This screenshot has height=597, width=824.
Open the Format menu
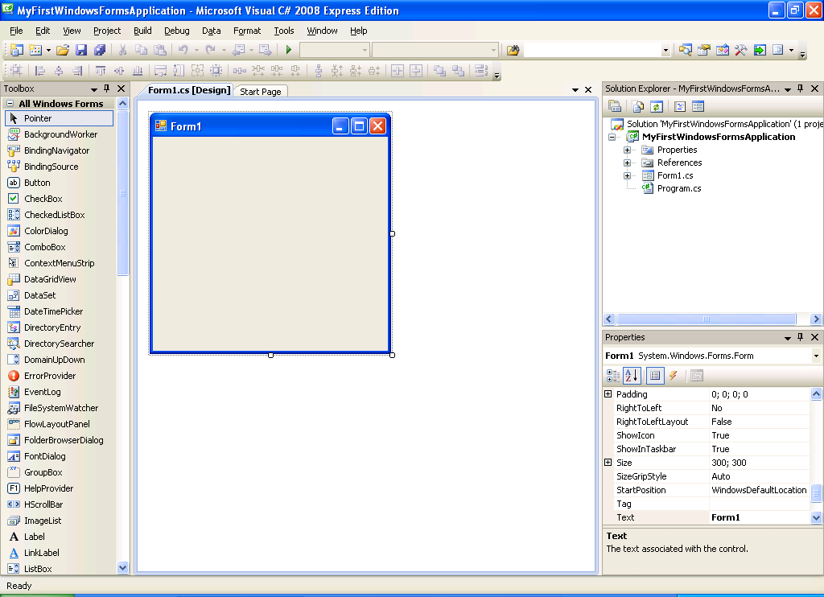click(247, 31)
